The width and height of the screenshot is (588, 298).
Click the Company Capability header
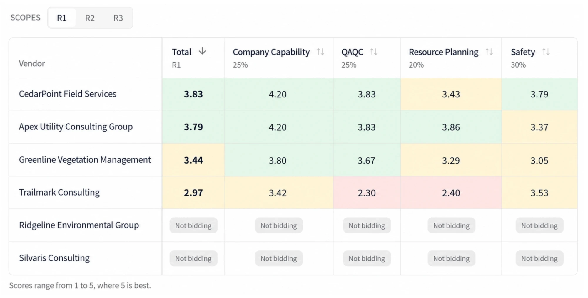click(x=271, y=52)
